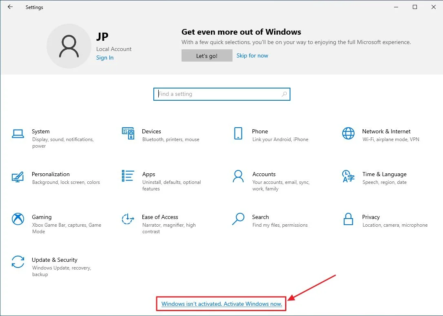Click 'Windows Update, recovery, backup' description
443x316 pixels.
pos(62,271)
